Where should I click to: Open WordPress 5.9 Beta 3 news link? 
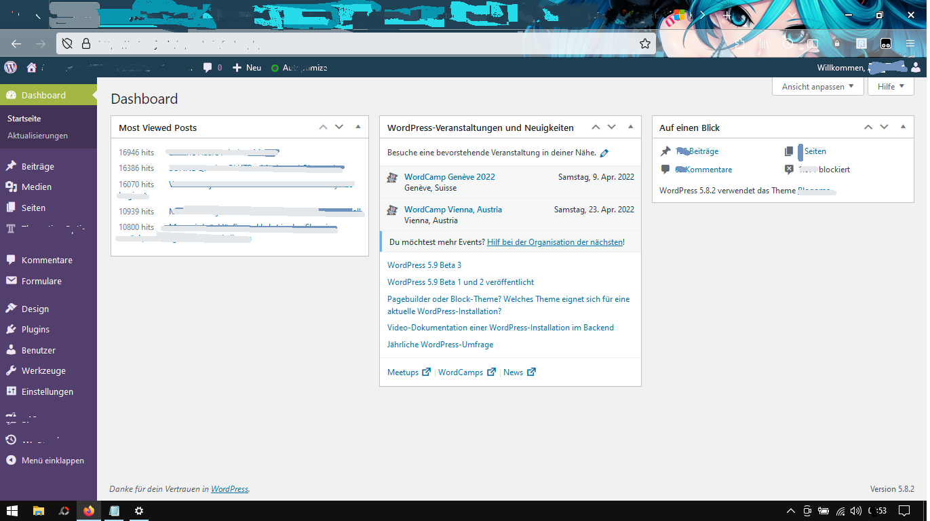tap(424, 265)
